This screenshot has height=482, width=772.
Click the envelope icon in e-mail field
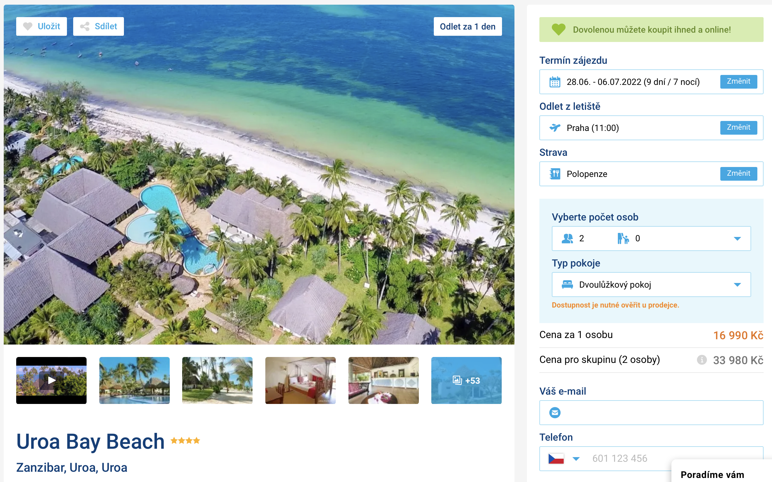[555, 413]
